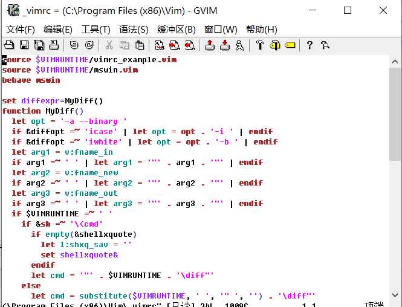This screenshot has width=402, height=307.
Task: Click "empty(&shellxquote)" text
Action: tap(91, 234)
